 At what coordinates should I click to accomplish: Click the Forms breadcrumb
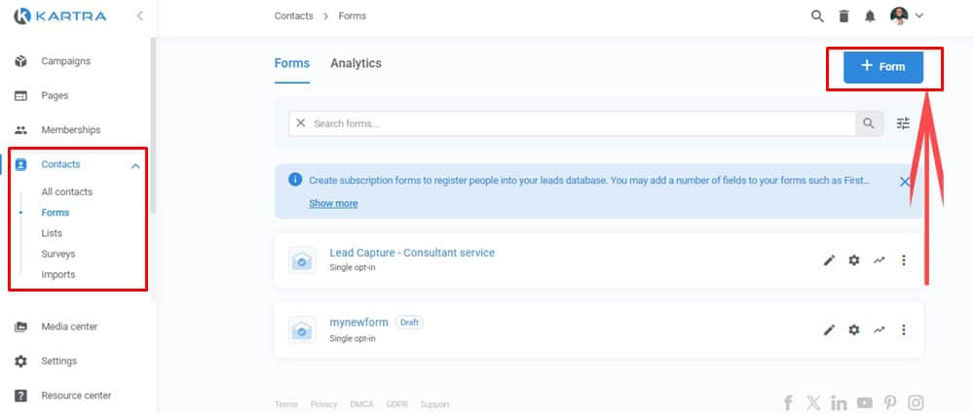(353, 17)
